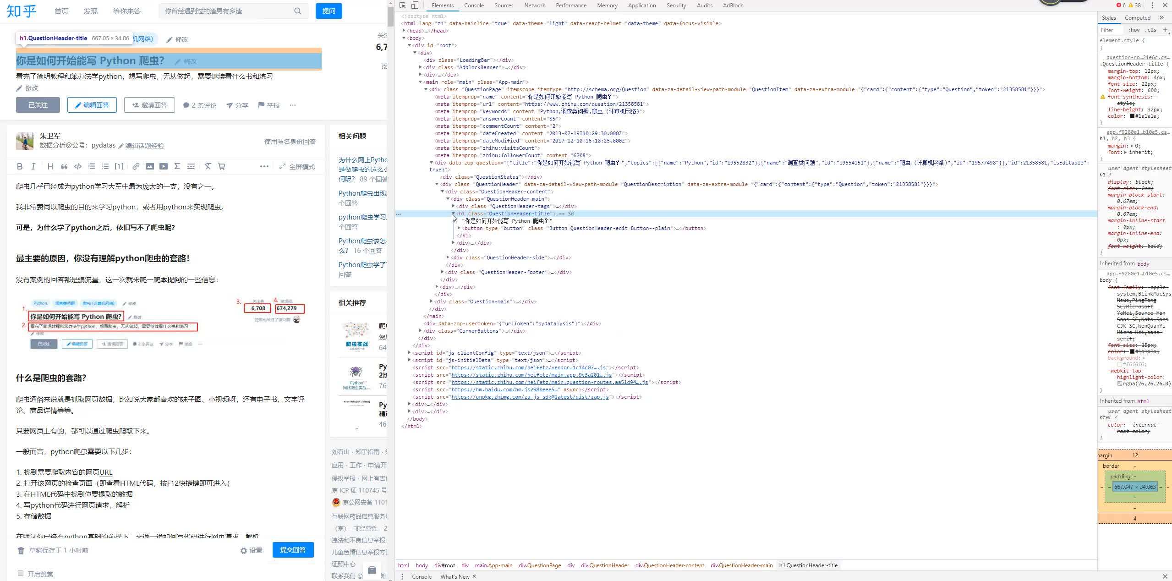Insert a product card via shopping cart icon
Viewport: 1172px width, 581px height.
pyautogui.click(x=222, y=166)
